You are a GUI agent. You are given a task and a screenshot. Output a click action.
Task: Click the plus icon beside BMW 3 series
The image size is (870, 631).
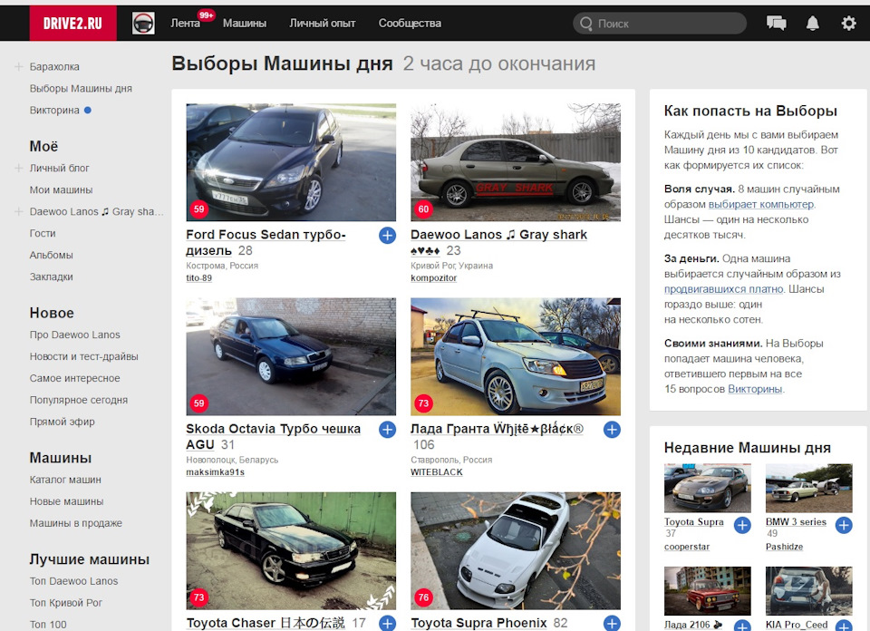844,525
